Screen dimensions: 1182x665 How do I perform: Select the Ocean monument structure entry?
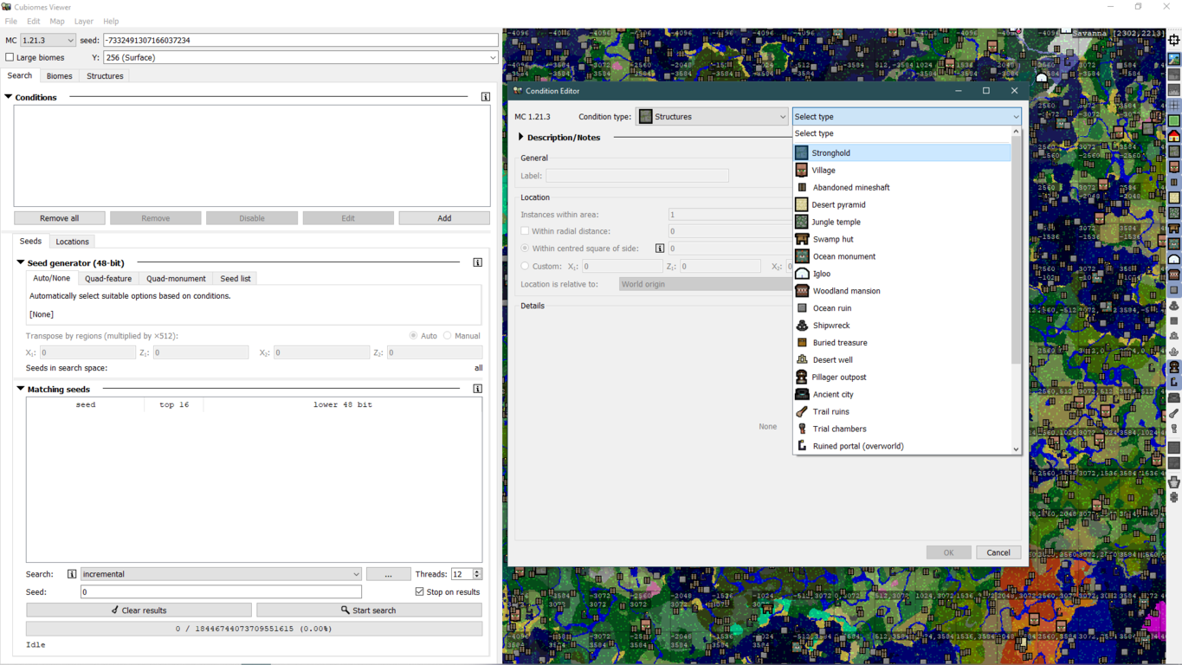pos(843,256)
